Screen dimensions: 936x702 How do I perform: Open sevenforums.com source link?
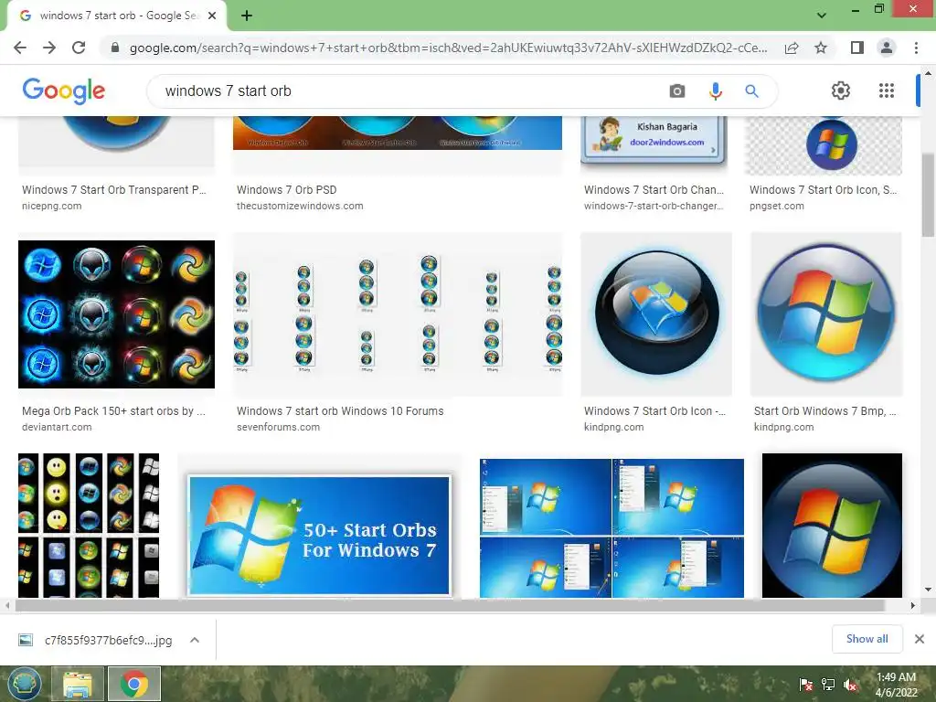[x=278, y=428]
